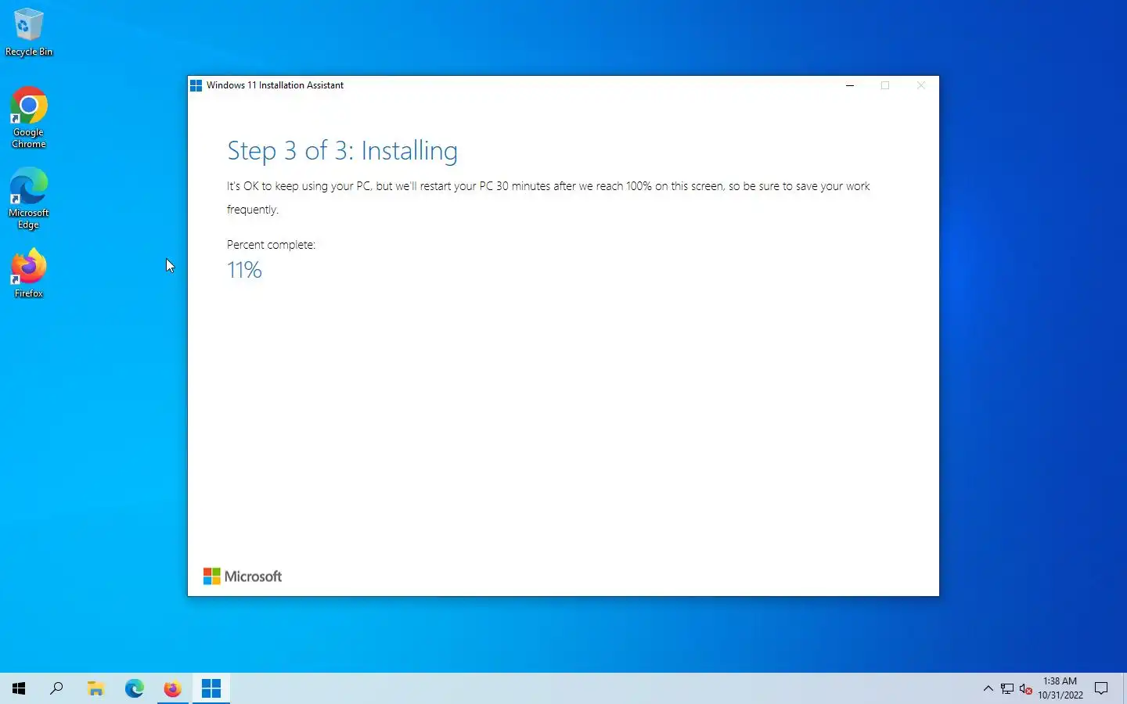Screen dimensions: 1127x704
Task: Open the Windows Start menu
Action: click(19, 688)
